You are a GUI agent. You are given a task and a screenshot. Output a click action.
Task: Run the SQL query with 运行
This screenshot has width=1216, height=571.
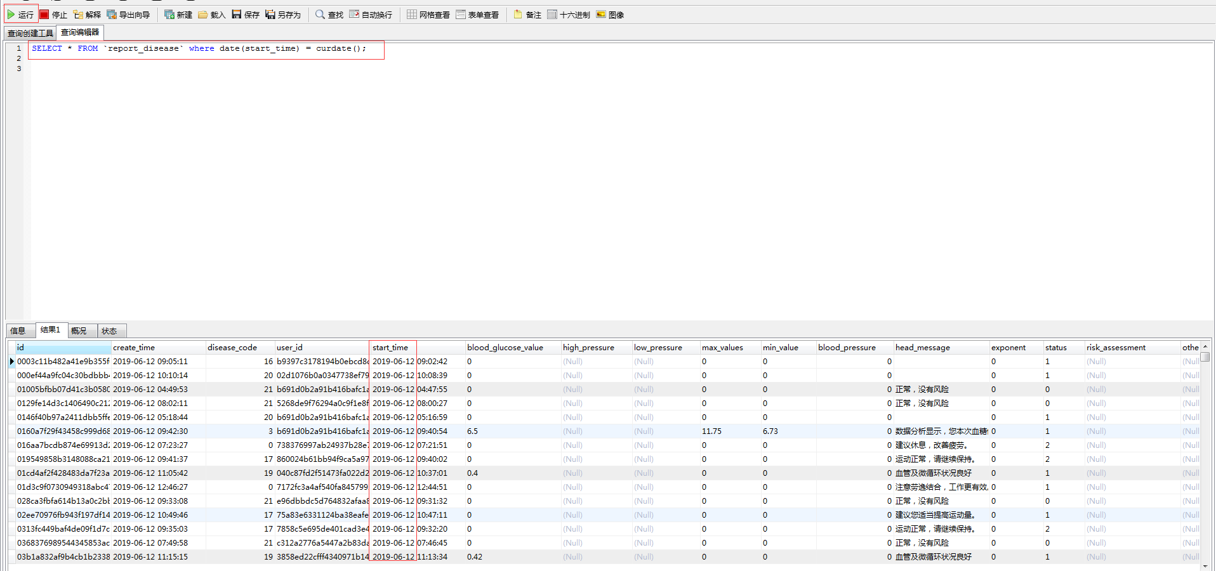(x=22, y=14)
